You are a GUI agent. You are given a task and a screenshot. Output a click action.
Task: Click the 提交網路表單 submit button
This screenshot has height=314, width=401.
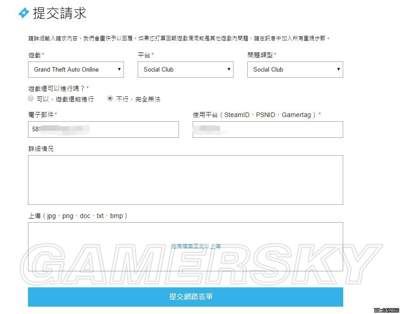pyautogui.click(x=185, y=297)
